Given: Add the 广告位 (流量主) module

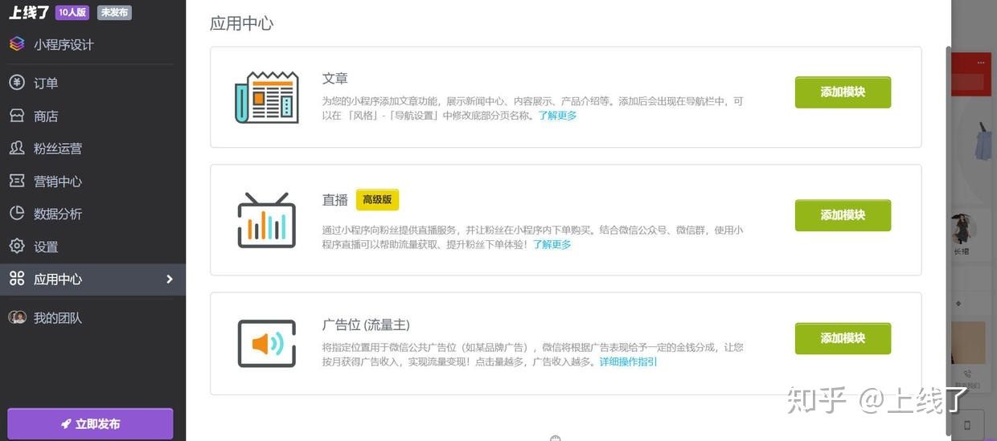Looking at the screenshot, I should click(x=843, y=338).
